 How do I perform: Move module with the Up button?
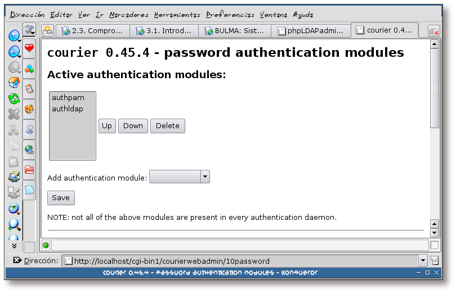coord(107,126)
